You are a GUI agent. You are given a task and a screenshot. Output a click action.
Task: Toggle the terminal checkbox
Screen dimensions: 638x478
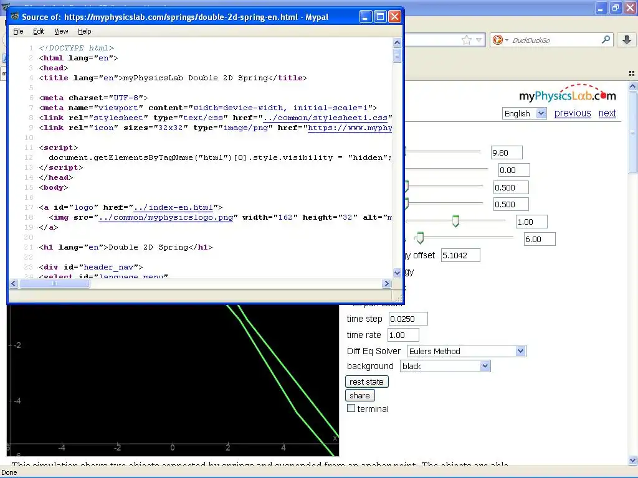click(351, 408)
